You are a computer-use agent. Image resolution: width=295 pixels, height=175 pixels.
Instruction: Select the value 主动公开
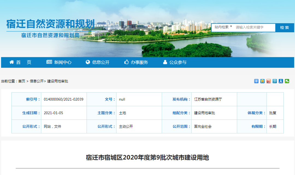point(126,127)
